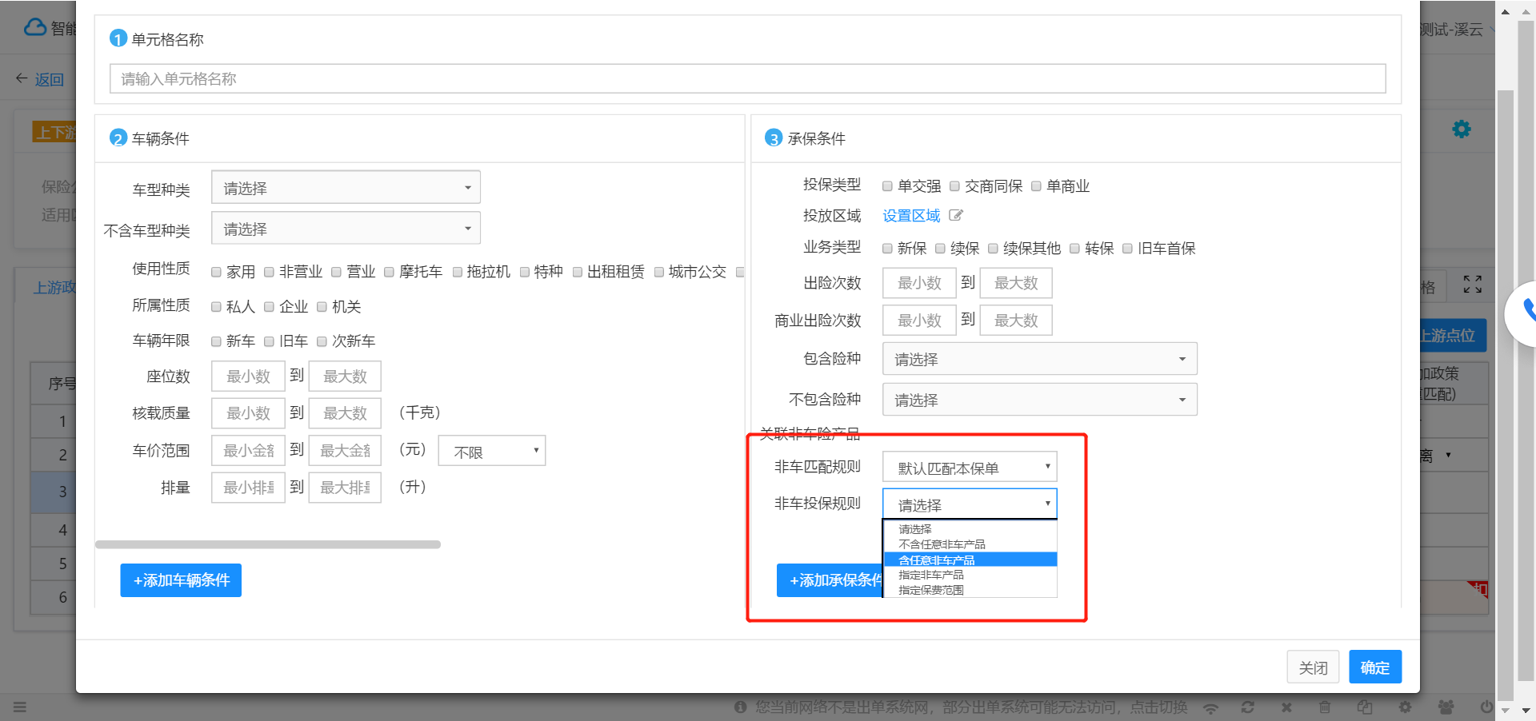The height and width of the screenshot is (721, 1536).
Task: Click the power icon in bottom status bar
Action: 1486,707
